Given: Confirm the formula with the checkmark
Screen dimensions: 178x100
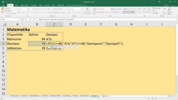Looking at the screenshot, I should [30, 19].
